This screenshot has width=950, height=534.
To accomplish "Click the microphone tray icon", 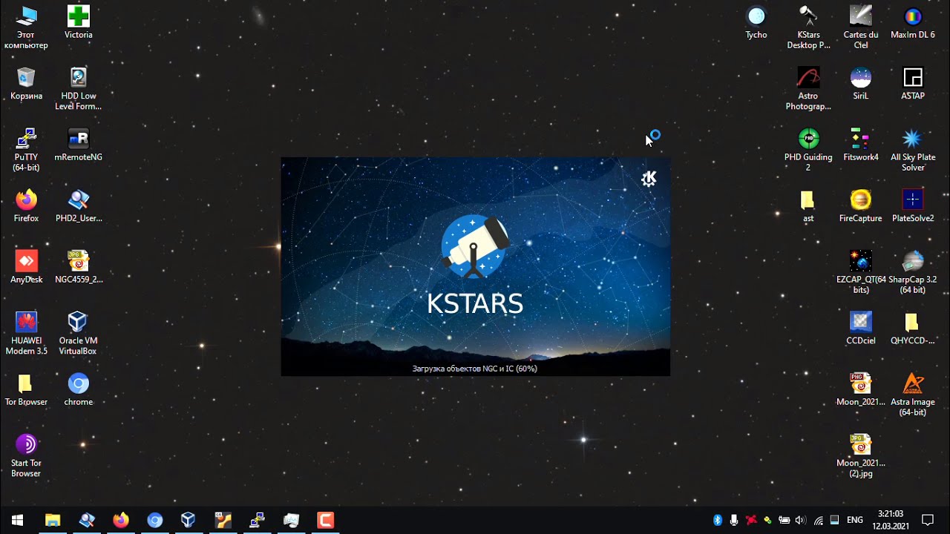I will point(734,520).
